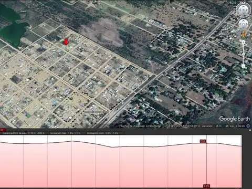Click the move-left arrow on the Move joystick
The width and height of the screenshot is (252, 189).
240,24
